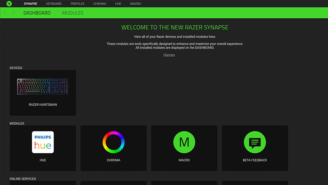Open the Macro module M icon
Screen dimensions: 328x185
[x=184, y=142]
